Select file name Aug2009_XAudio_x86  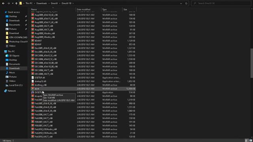[x=45, y=37]
